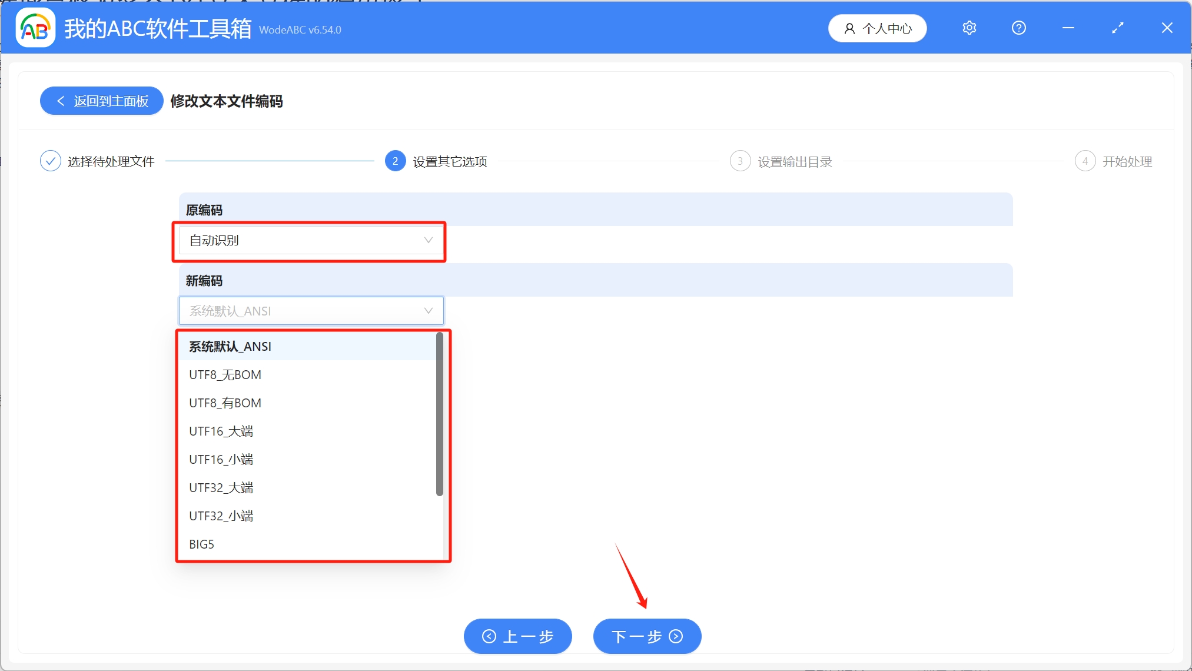Click step 3 circle for output directory
Screen dimensions: 1192x671
point(740,161)
